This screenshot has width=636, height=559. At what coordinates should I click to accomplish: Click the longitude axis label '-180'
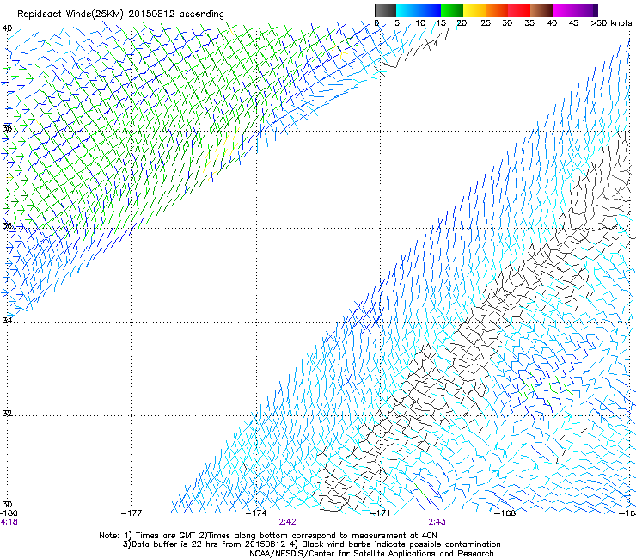point(9,513)
